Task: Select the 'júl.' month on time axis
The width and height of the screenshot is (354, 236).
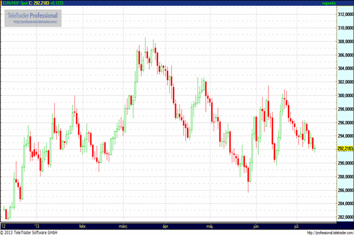Action: point(297,225)
